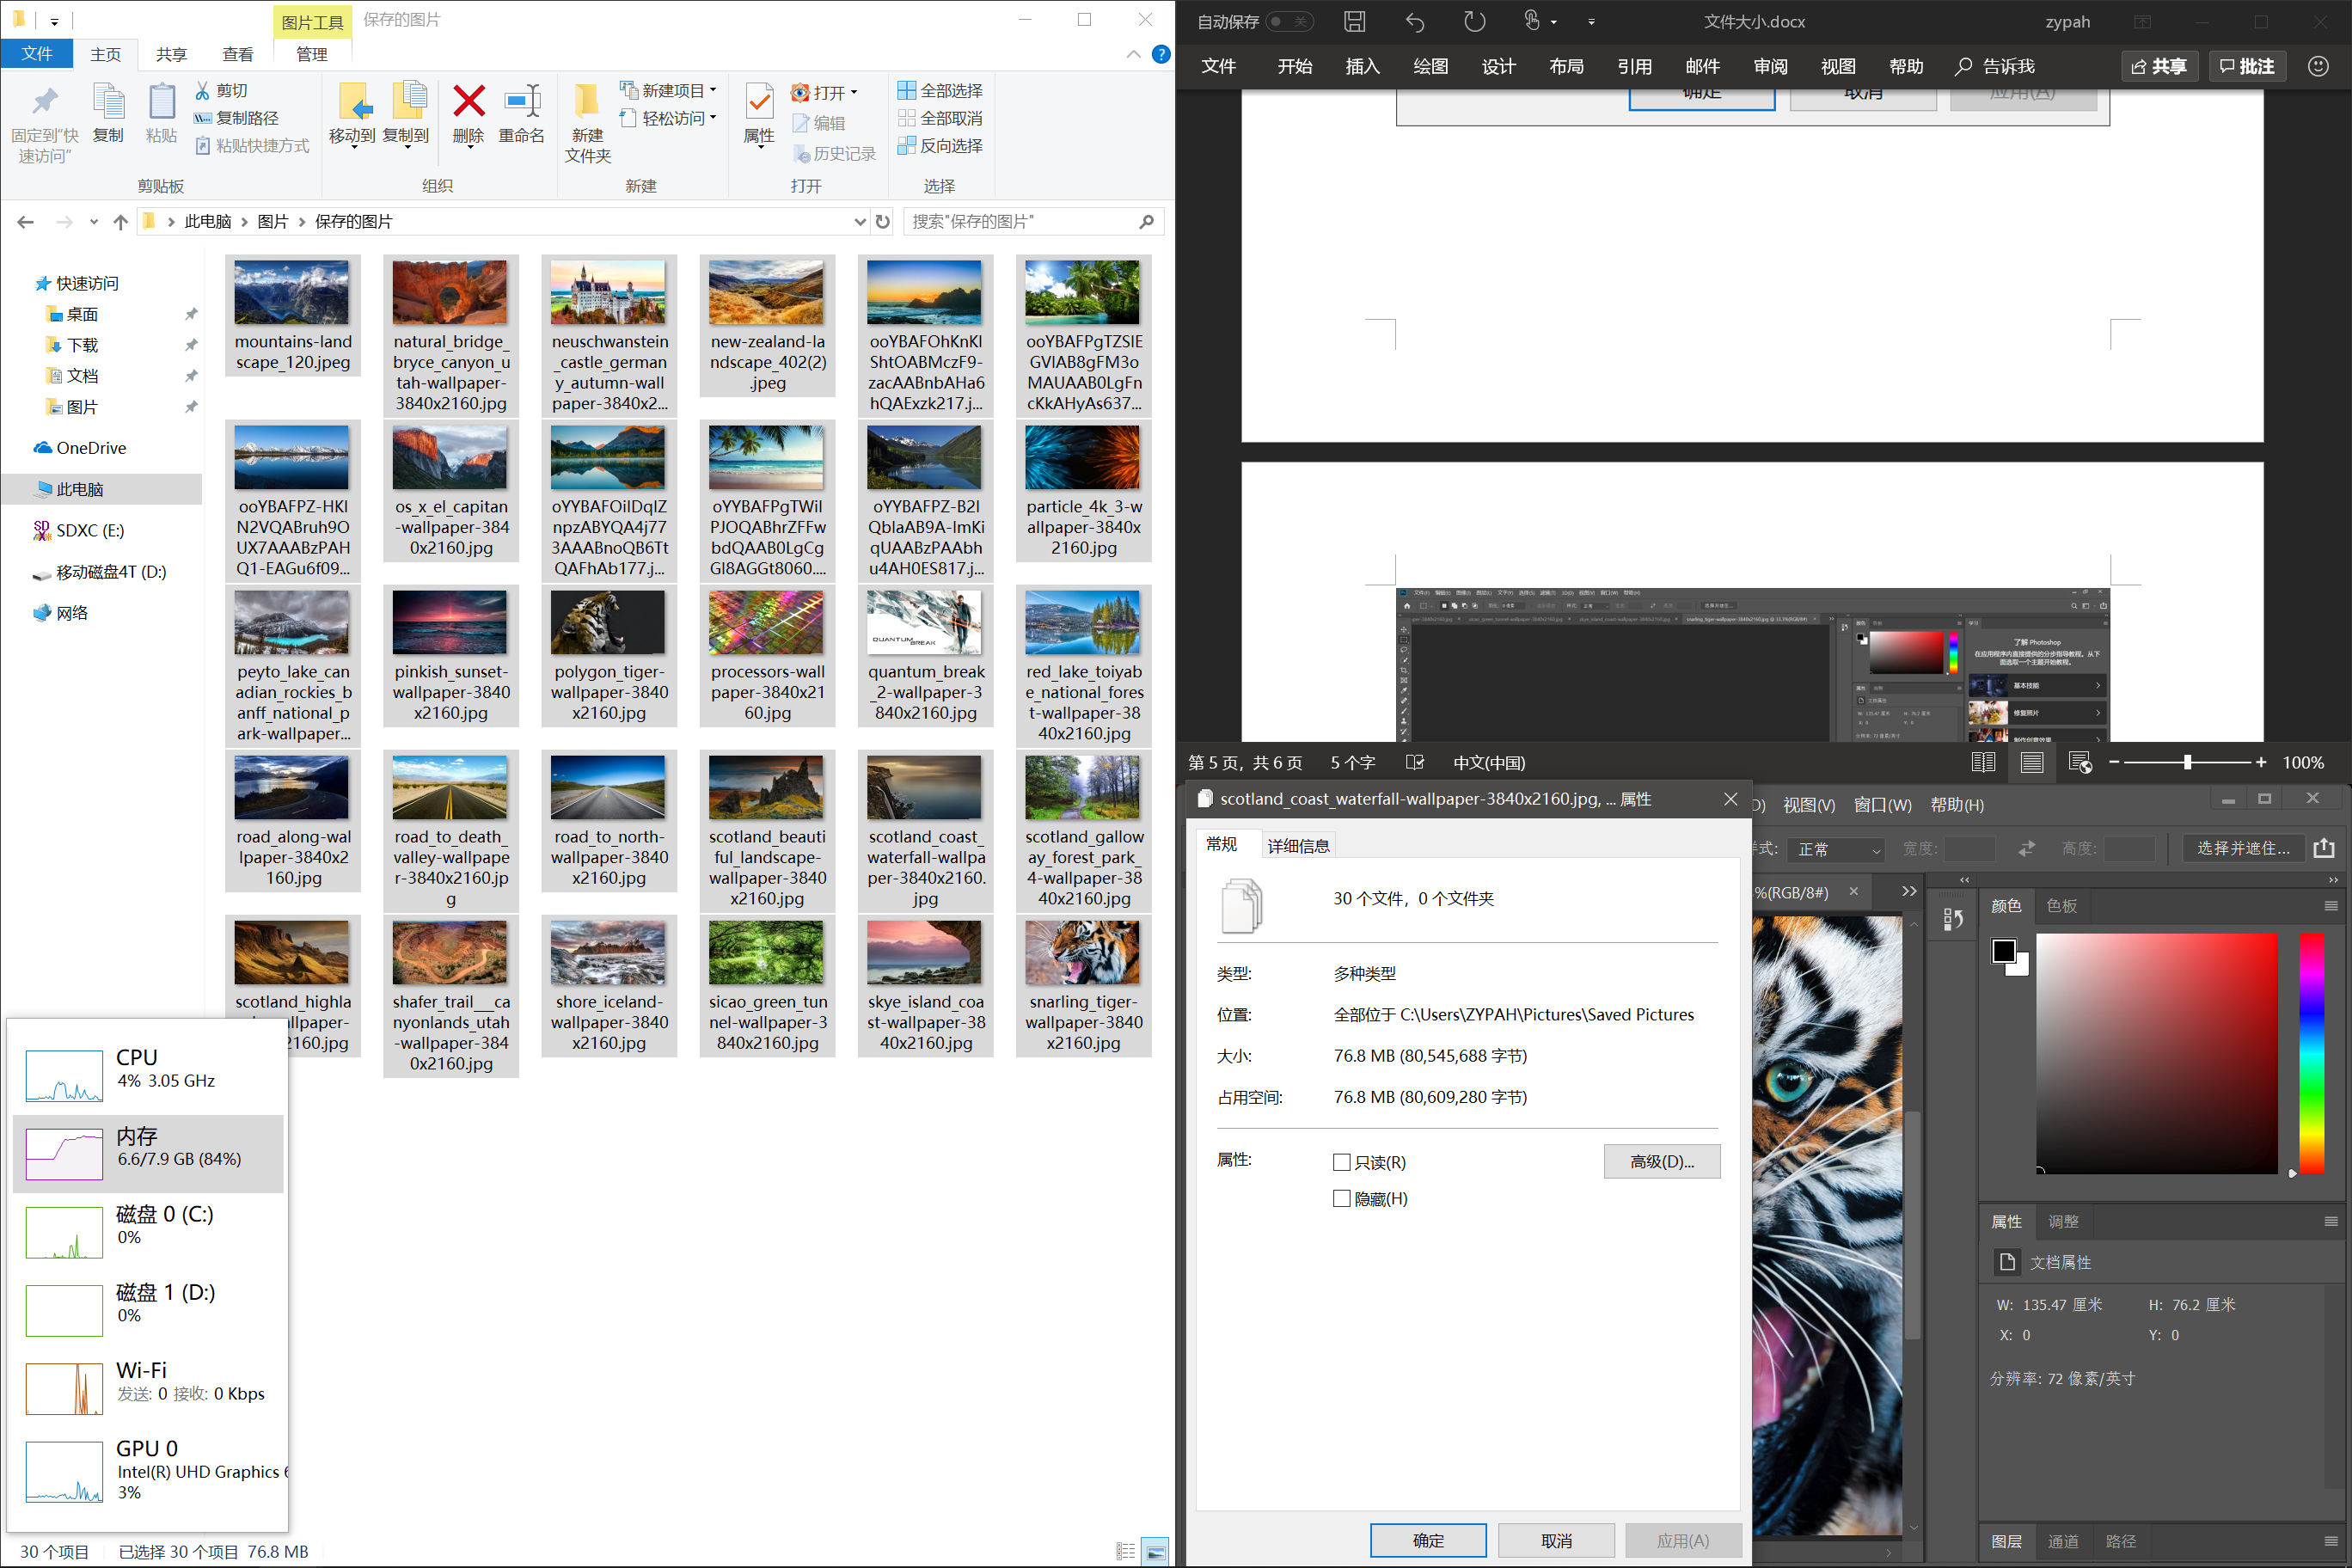Click the Properties icon in Explorer ribbon
Viewport: 2352px width, 1568px height.
[759, 102]
